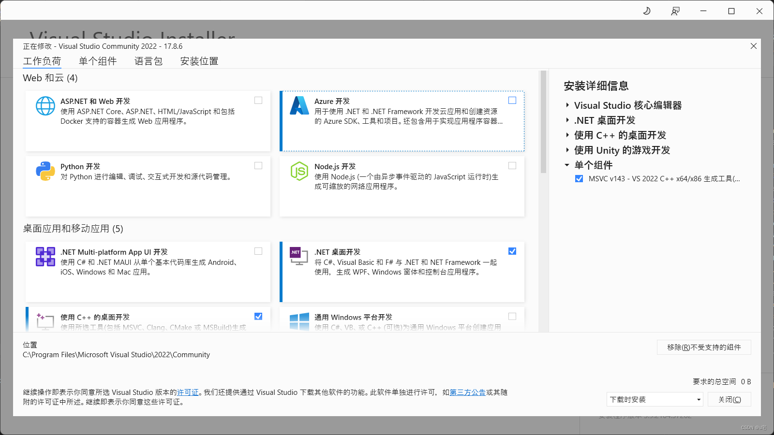Click the Windows platform logo icon
The image size is (774, 435).
299,321
